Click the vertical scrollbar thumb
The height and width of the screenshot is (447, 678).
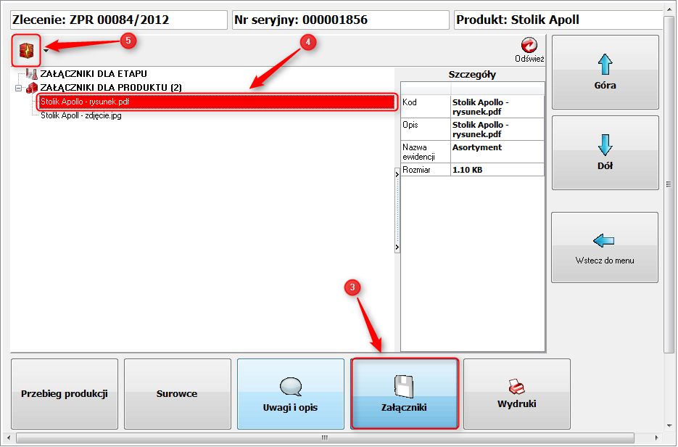(669, 185)
